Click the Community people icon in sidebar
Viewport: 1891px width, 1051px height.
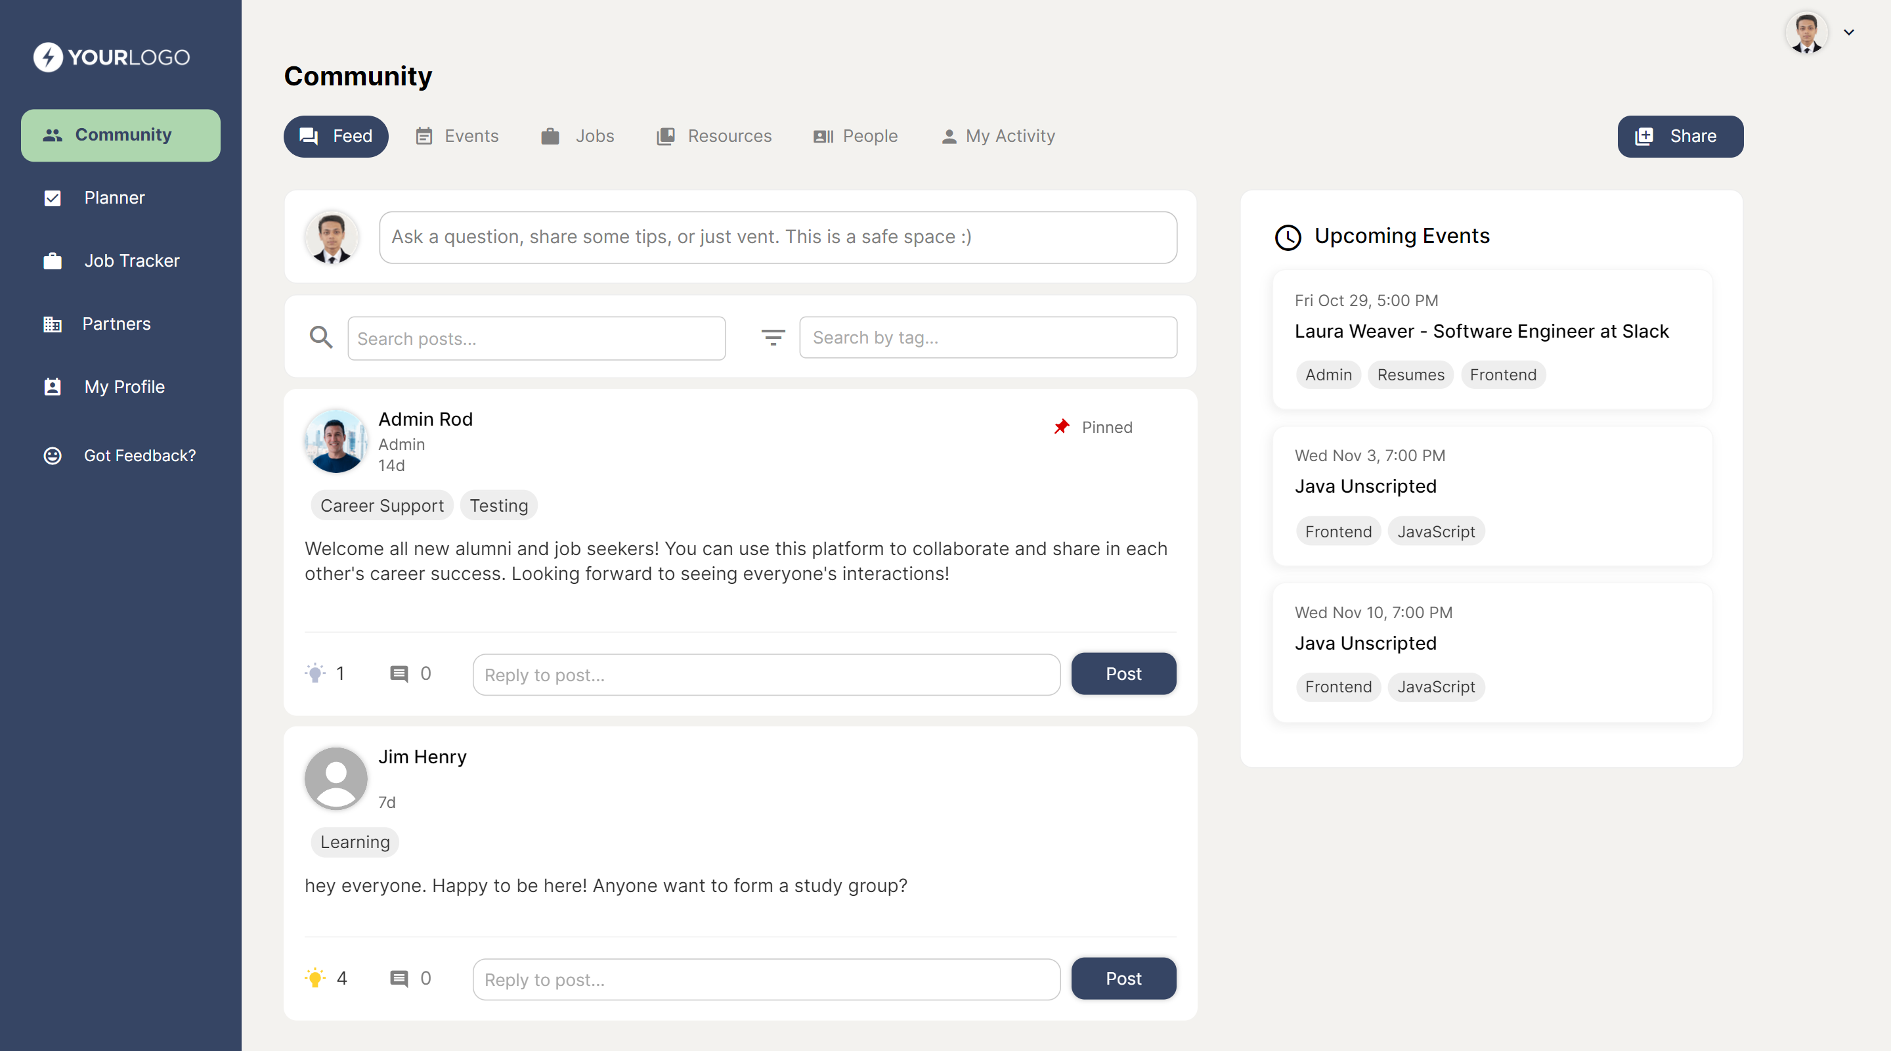click(53, 135)
